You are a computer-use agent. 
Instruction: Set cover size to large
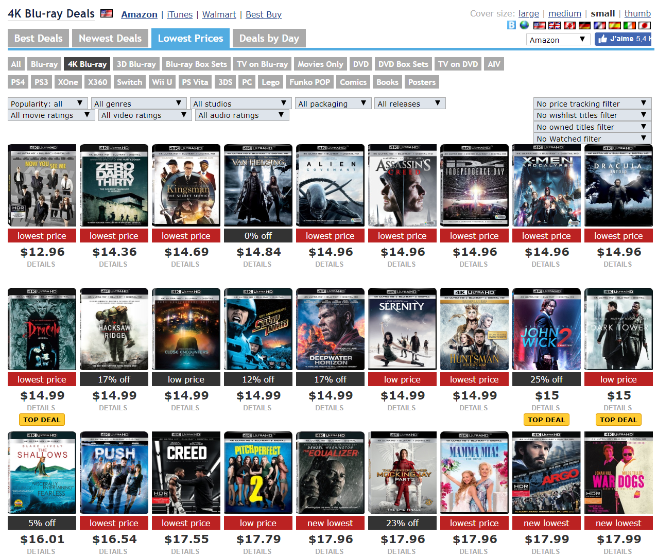pos(529,13)
